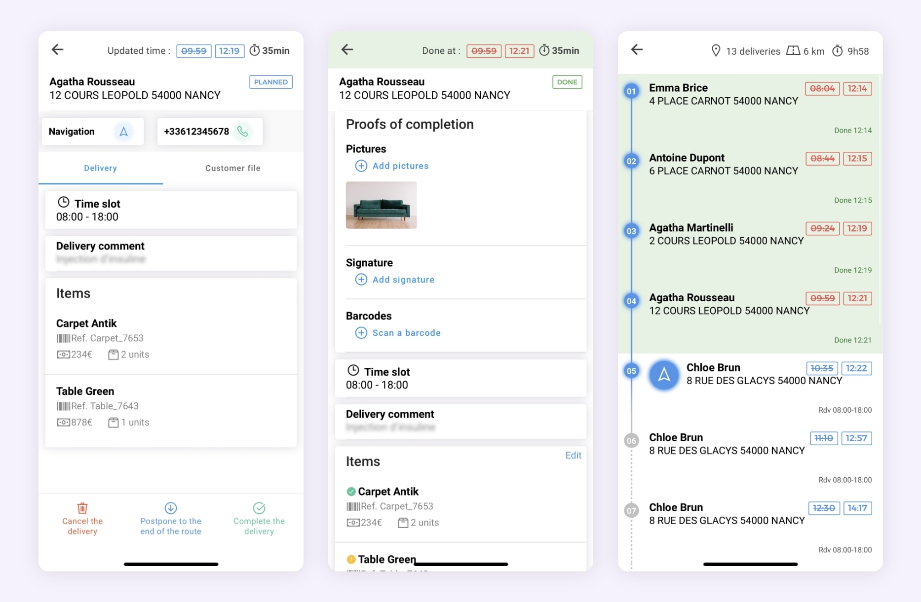
Task: Open the green couch proof photo
Action: 381,205
